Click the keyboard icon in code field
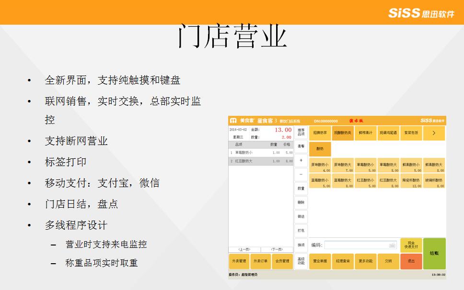 392,245
